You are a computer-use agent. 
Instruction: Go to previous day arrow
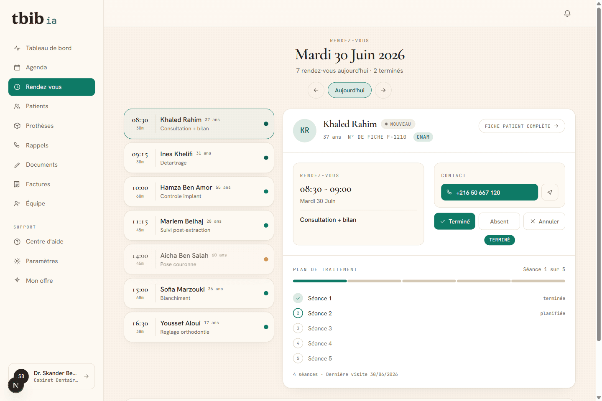(316, 90)
